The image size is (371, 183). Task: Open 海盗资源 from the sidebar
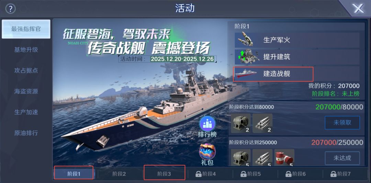pyautogui.click(x=26, y=91)
